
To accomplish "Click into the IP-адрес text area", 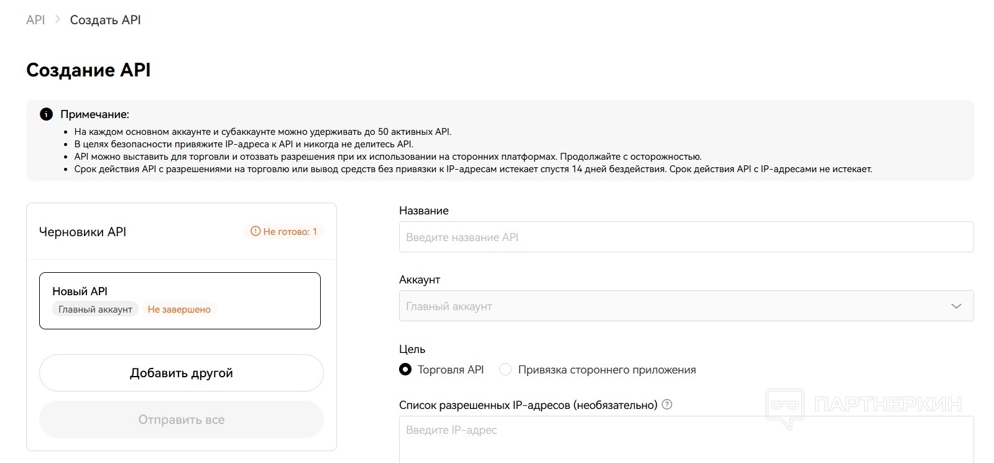I will coord(686,438).
